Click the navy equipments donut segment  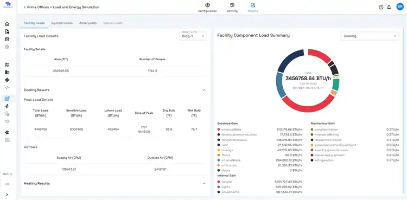coord(289,60)
